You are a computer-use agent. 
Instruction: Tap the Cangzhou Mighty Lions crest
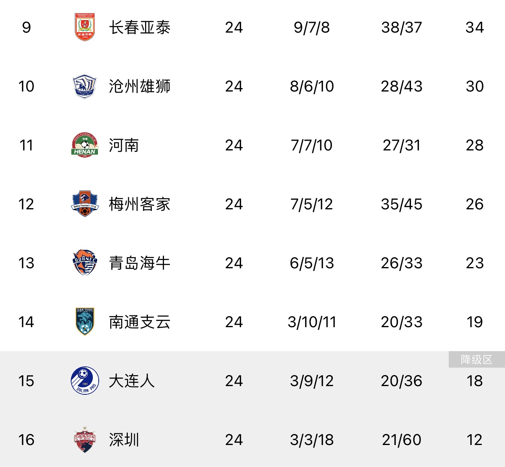85,86
